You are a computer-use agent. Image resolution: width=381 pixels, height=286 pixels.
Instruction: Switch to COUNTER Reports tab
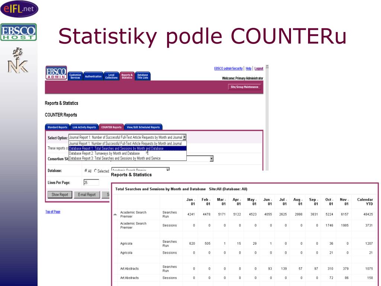click(111, 127)
